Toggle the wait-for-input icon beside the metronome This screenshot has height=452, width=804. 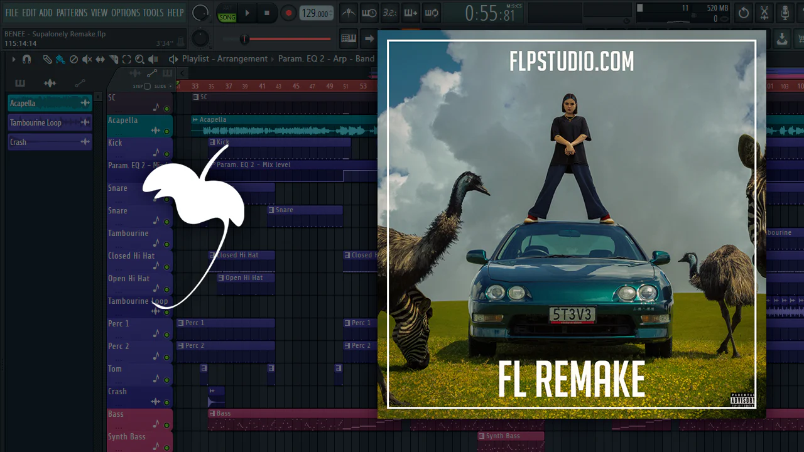click(369, 13)
